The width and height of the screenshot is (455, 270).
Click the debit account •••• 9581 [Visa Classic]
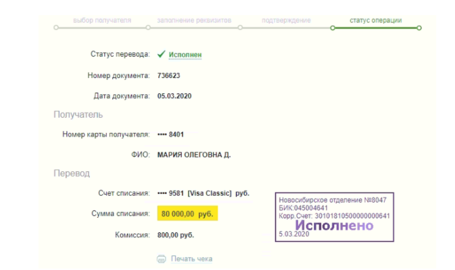point(203,193)
